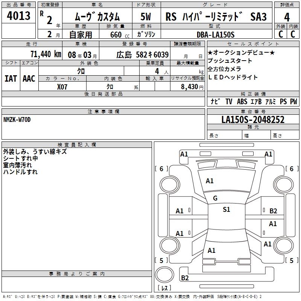Click model code DBA-LA150S

[216, 35]
